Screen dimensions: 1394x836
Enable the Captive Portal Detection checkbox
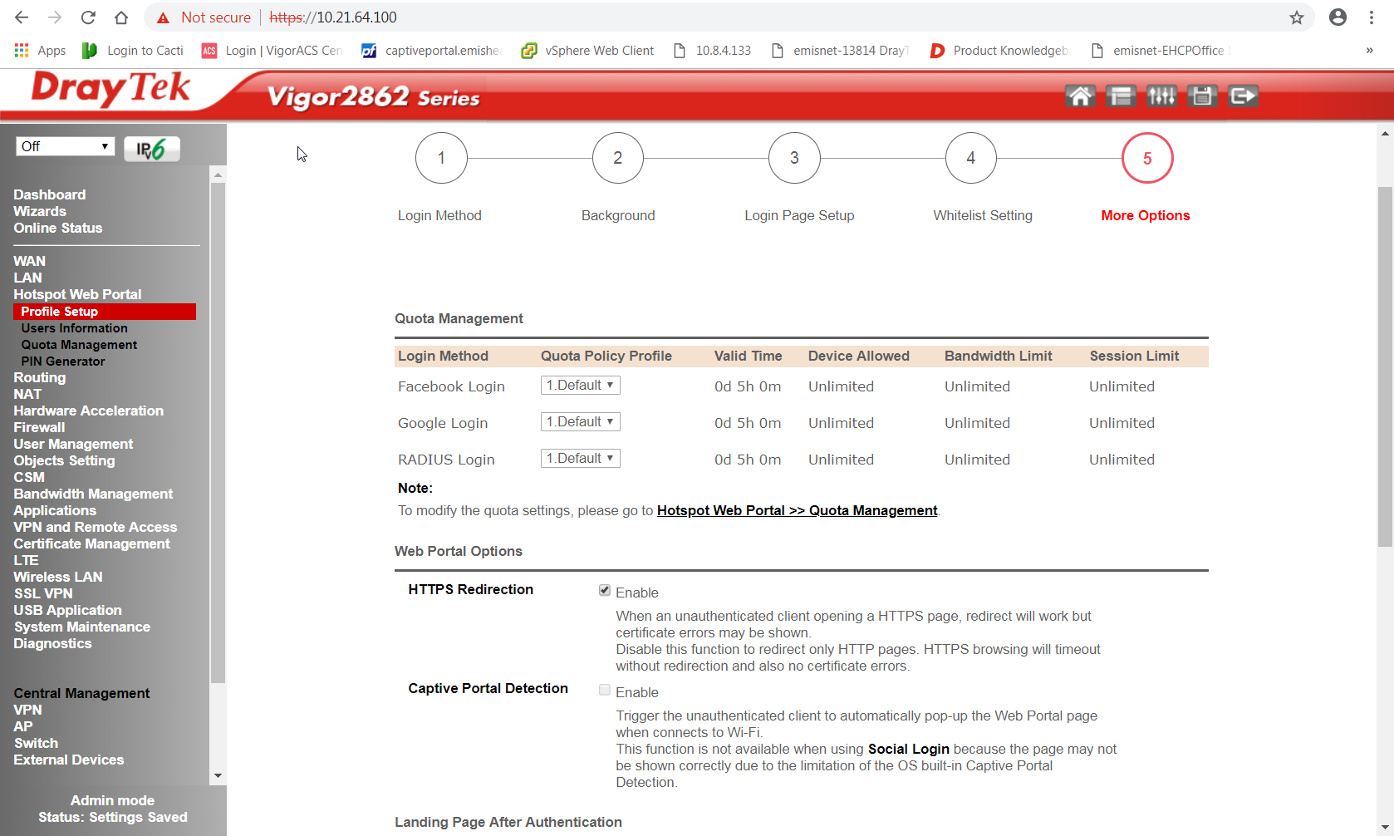[x=605, y=690]
